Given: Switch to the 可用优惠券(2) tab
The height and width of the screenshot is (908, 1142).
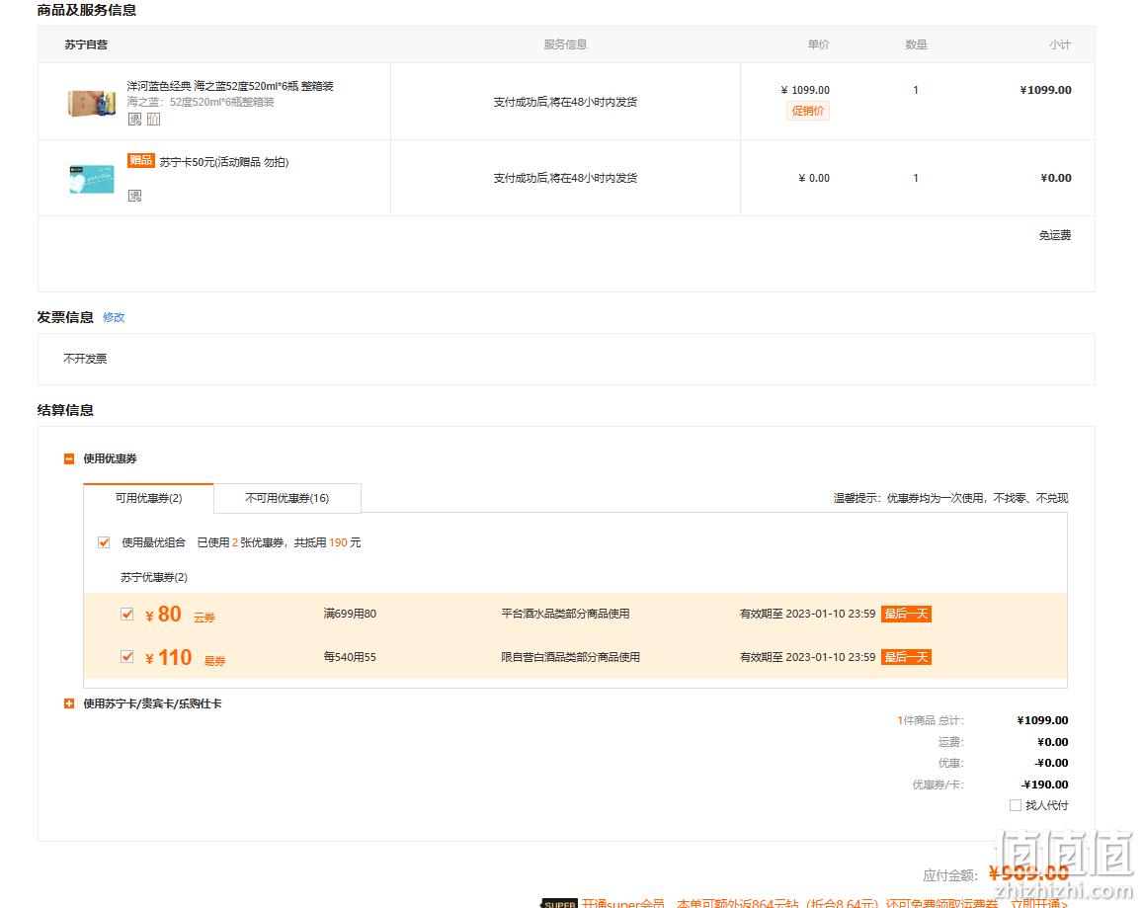Looking at the screenshot, I should (x=148, y=498).
